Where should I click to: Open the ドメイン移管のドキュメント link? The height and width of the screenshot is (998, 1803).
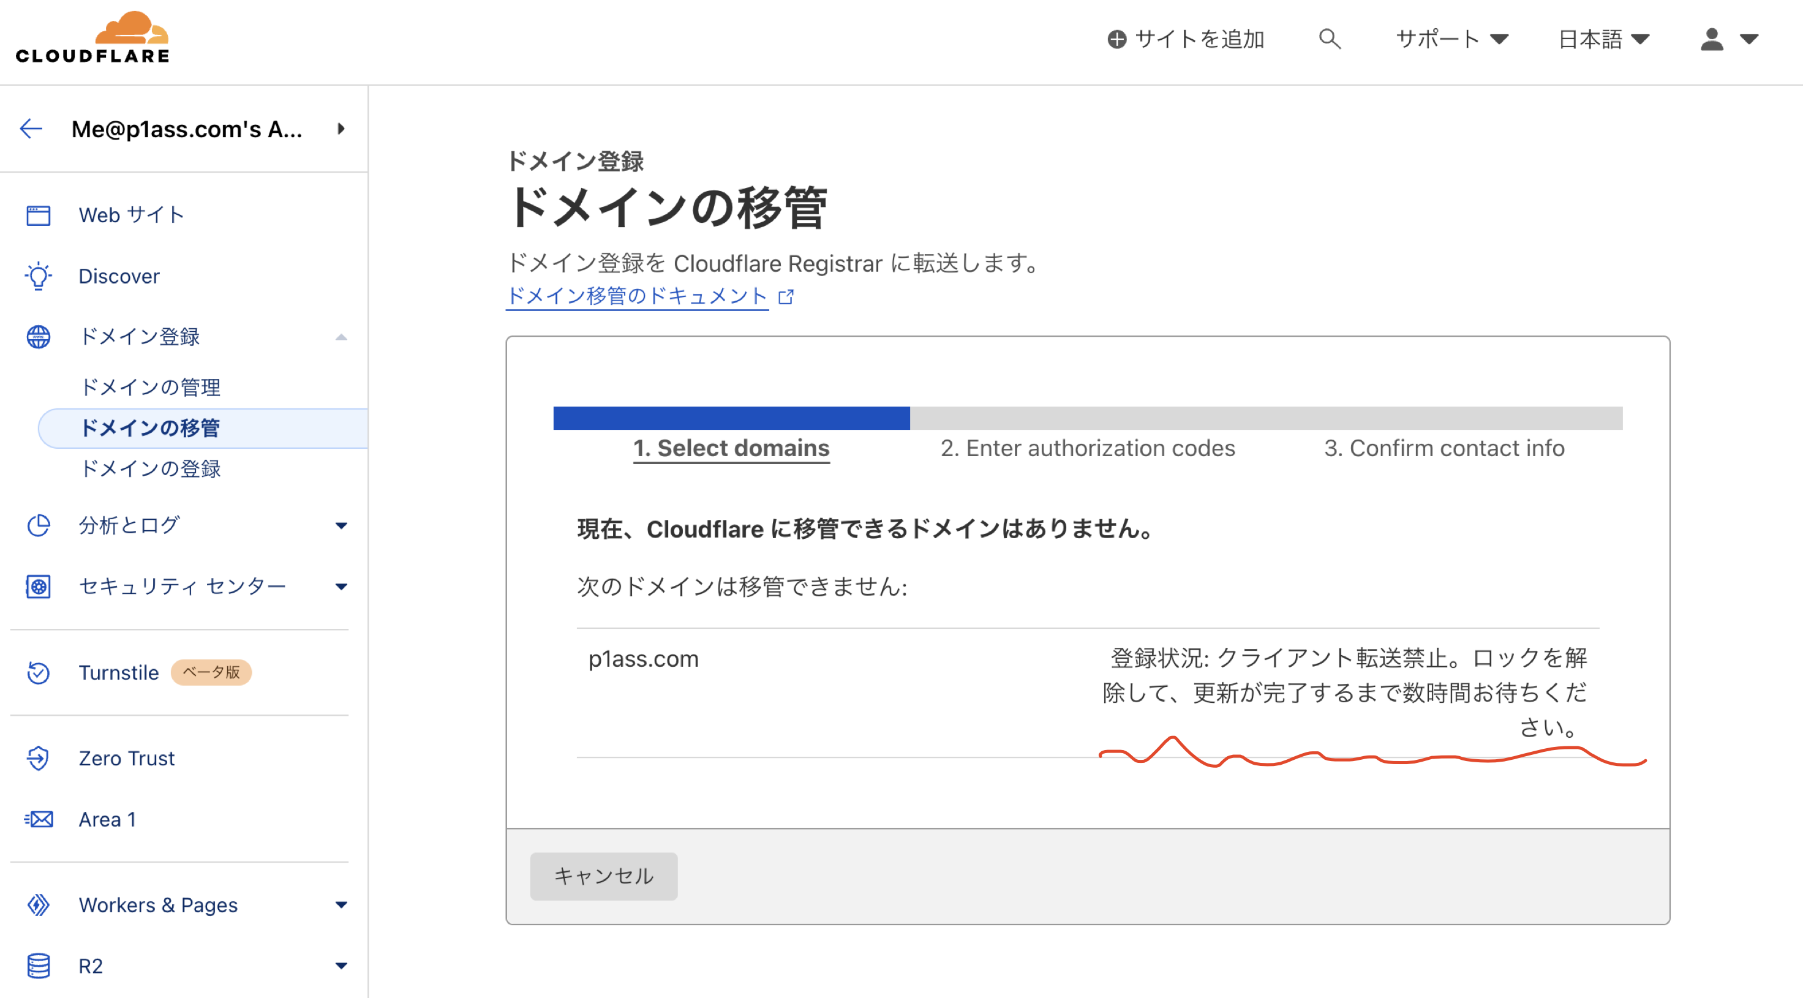[637, 296]
